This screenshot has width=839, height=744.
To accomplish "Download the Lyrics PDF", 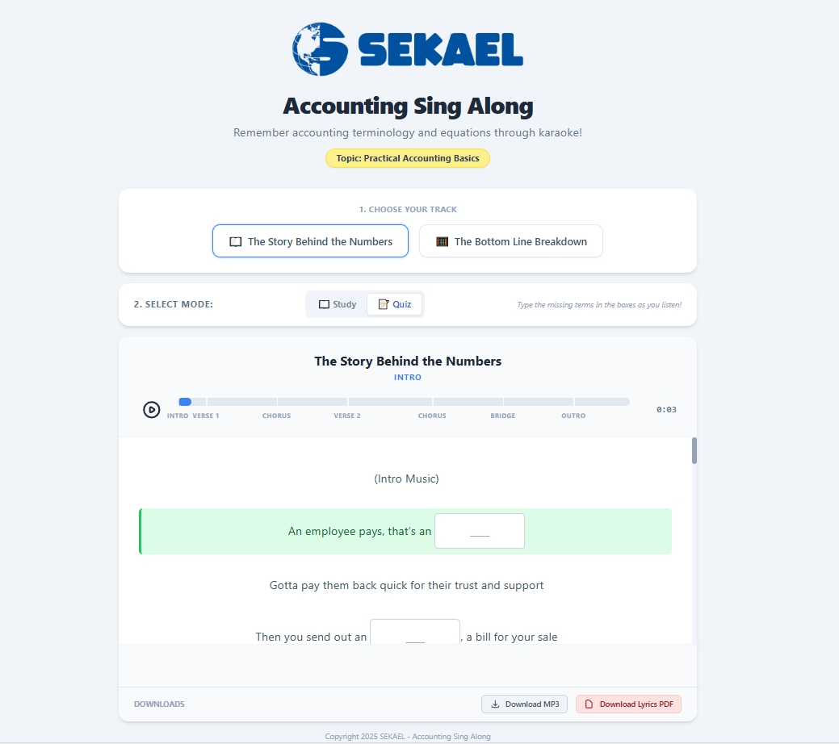I will (628, 704).
